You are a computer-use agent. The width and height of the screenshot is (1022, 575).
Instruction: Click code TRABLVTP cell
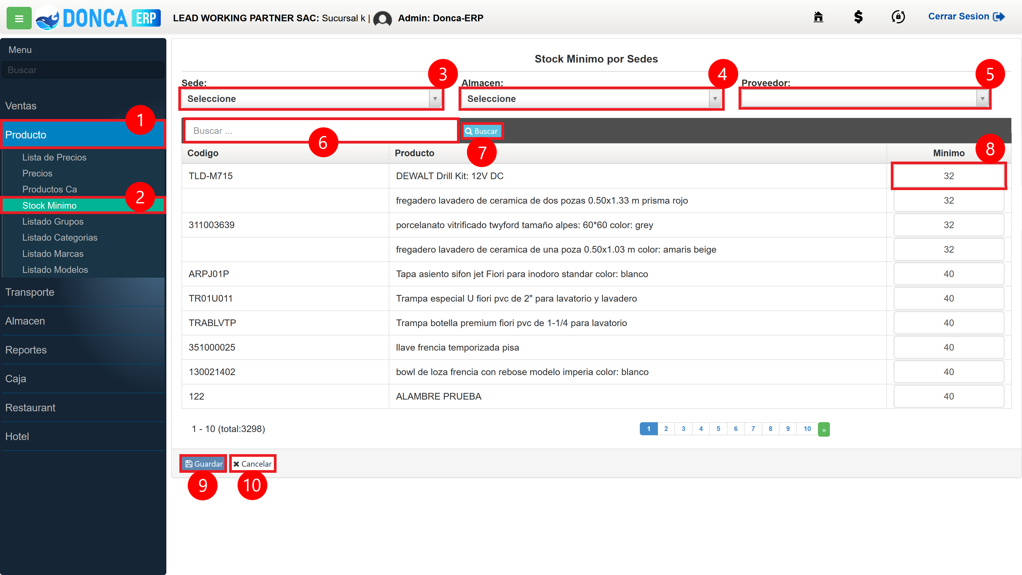285,323
